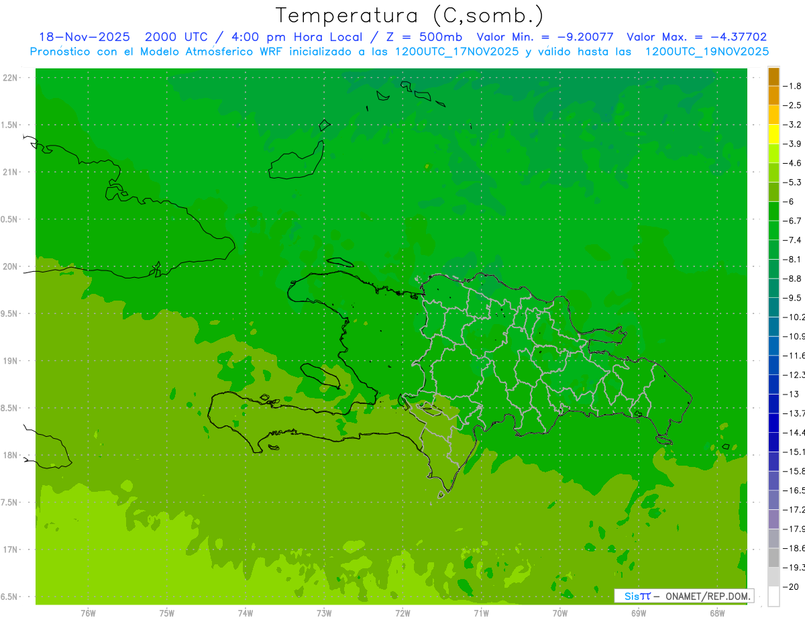Image resolution: width=805 pixels, height=622 pixels.
Task: Click the '-9.5' colorbar value
Action: (x=792, y=298)
